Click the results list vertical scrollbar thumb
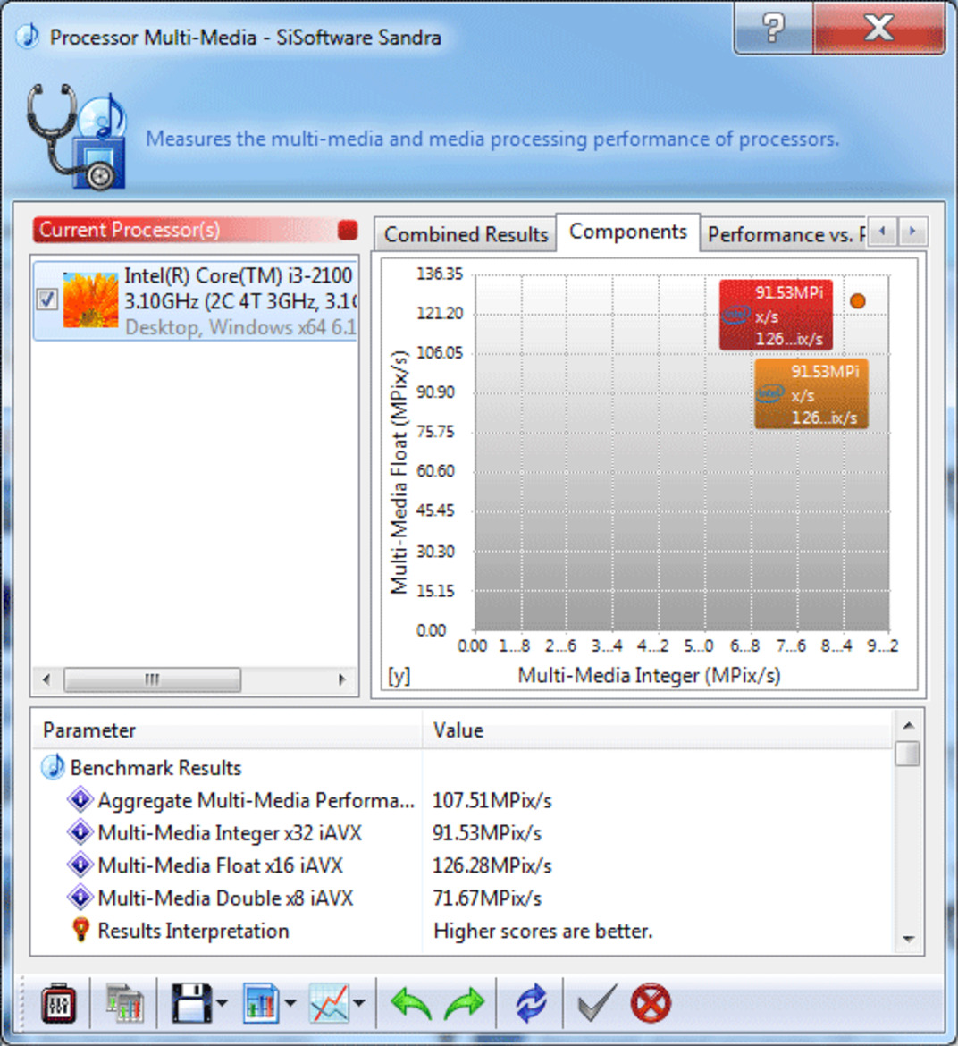The height and width of the screenshot is (1046, 958). 908,754
